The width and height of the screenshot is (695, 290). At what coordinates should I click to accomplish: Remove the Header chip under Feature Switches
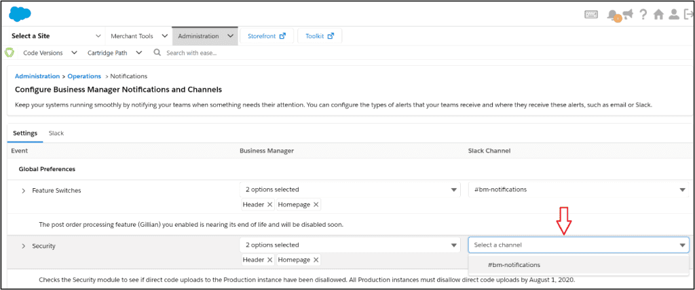(269, 204)
